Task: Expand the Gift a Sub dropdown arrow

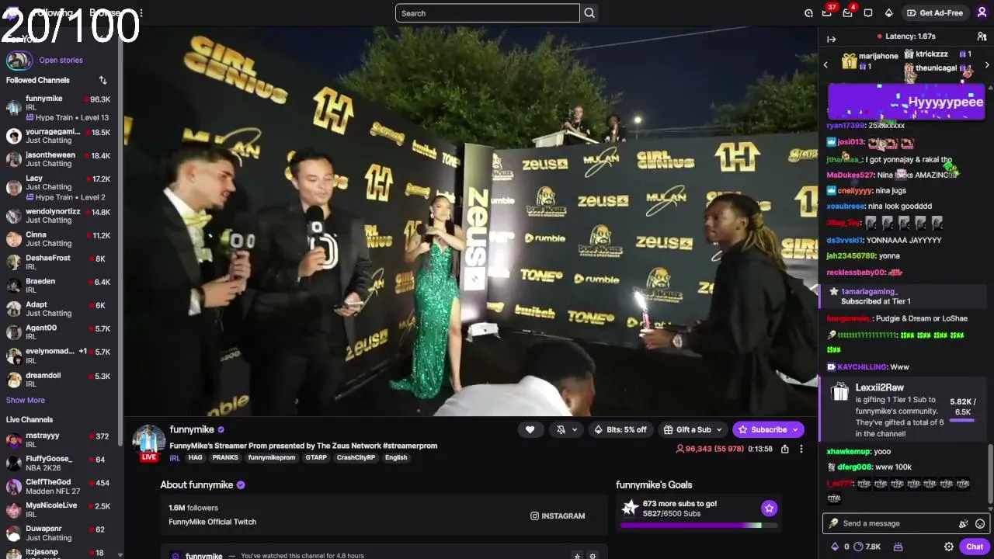Action: [x=720, y=429]
